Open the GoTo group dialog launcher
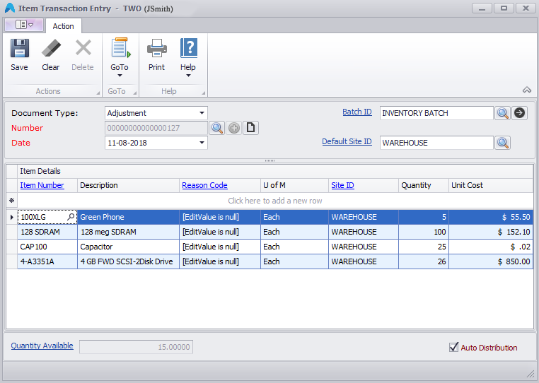 tap(134, 93)
